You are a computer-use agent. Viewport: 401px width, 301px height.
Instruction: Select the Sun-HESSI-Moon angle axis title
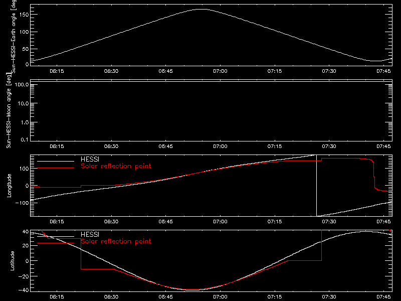tap(9, 110)
